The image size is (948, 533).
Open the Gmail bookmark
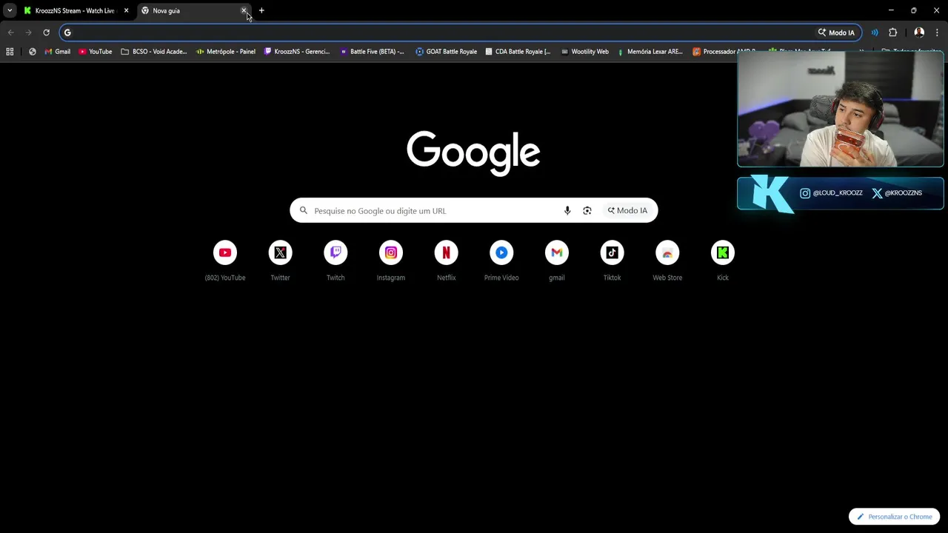click(x=58, y=52)
